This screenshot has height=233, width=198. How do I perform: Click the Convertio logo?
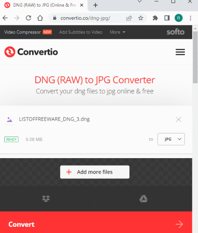point(31,52)
